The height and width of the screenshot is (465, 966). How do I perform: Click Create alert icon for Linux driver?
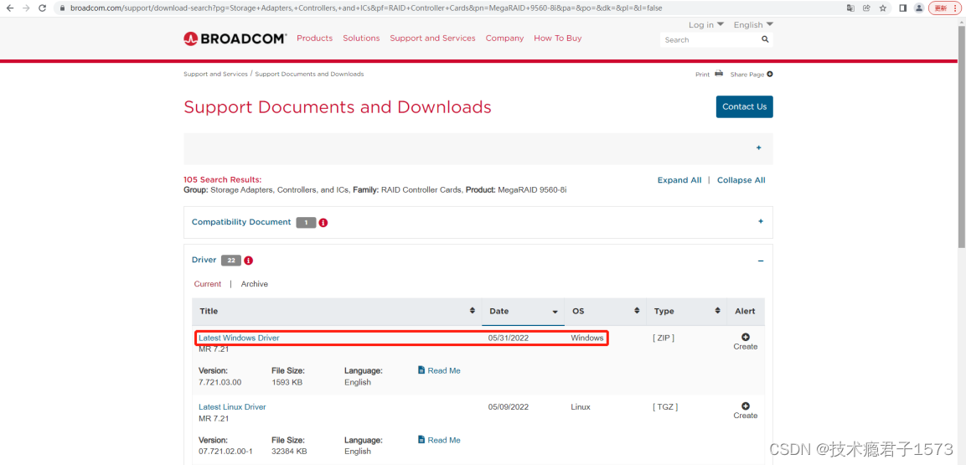click(x=746, y=406)
